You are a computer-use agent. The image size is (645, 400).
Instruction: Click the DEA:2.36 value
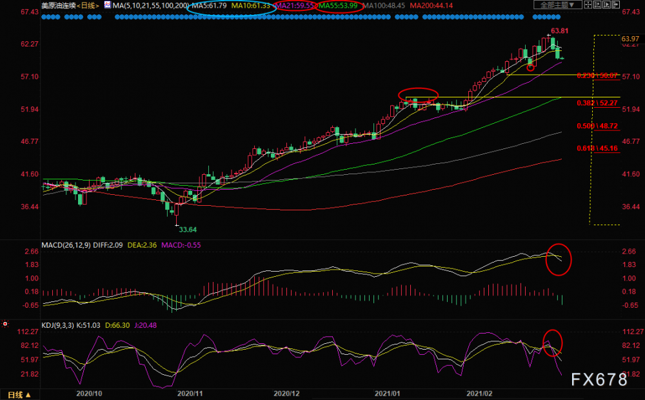click(142, 245)
